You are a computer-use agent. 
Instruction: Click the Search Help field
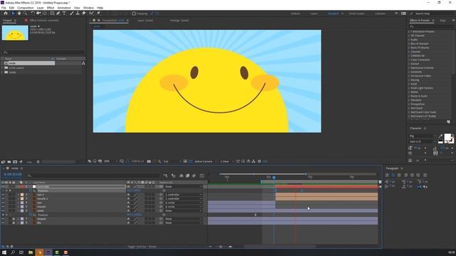pyautogui.click(x=432, y=14)
